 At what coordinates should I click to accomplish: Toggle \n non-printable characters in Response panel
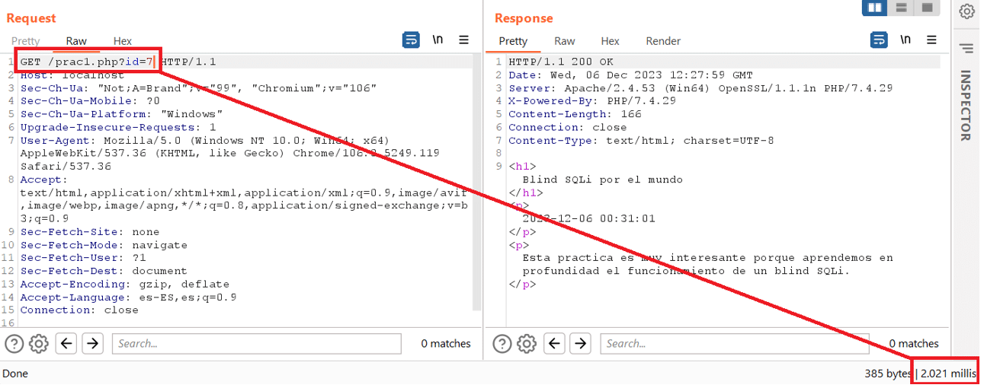click(905, 40)
